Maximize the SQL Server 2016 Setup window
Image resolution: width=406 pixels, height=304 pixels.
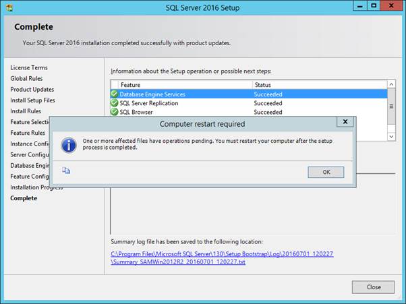tap(374, 5)
